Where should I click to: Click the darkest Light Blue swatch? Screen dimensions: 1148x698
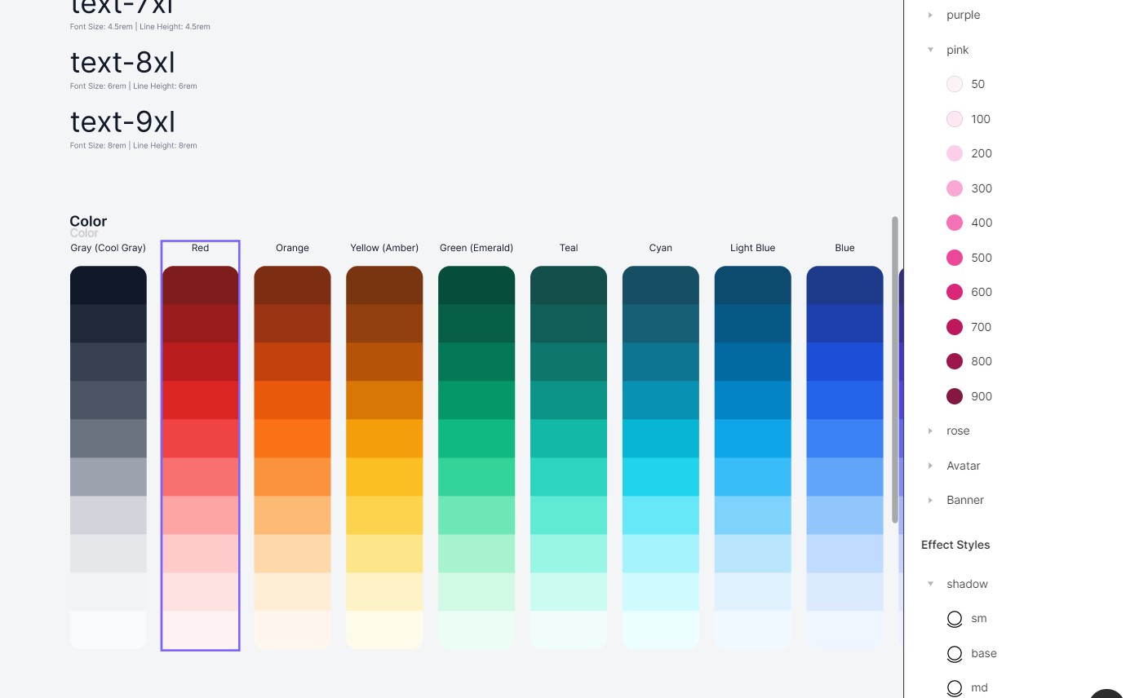click(753, 285)
